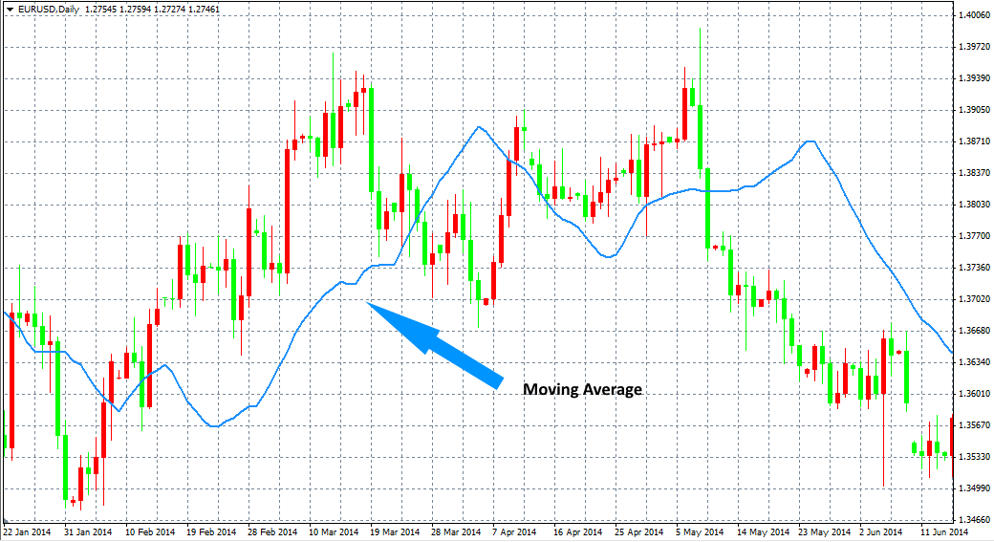Select the 23 May 2014 date marker

[824, 531]
